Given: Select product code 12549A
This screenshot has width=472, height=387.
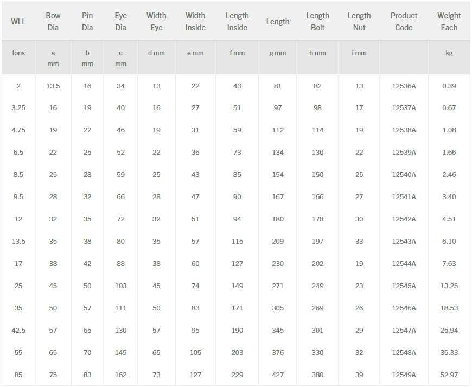Looking at the screenshot, I should (x=404, y=375).
